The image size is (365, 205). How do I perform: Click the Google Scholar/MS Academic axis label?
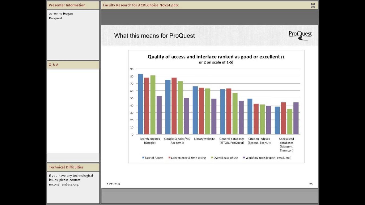point(177,141)
